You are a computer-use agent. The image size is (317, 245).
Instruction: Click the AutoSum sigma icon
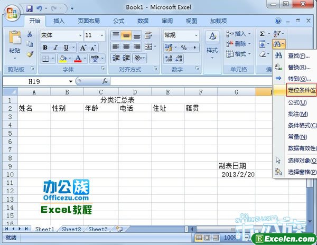tap(262, 34)
